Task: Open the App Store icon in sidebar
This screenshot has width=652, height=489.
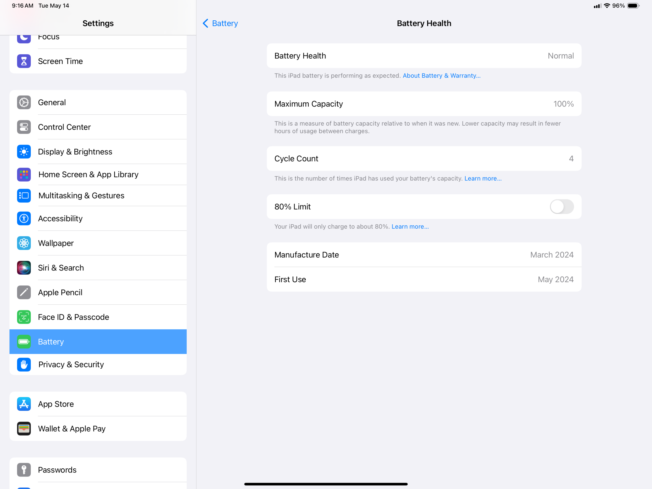Action: (24, 404)
